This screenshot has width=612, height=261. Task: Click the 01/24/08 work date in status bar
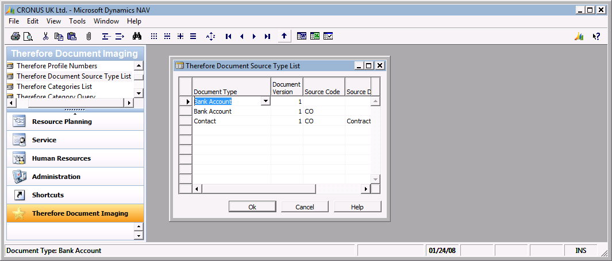(x=441, y=251)
